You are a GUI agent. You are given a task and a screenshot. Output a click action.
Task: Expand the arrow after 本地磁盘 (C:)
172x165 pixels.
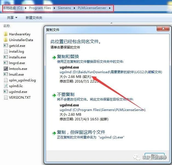pos(26,8)
